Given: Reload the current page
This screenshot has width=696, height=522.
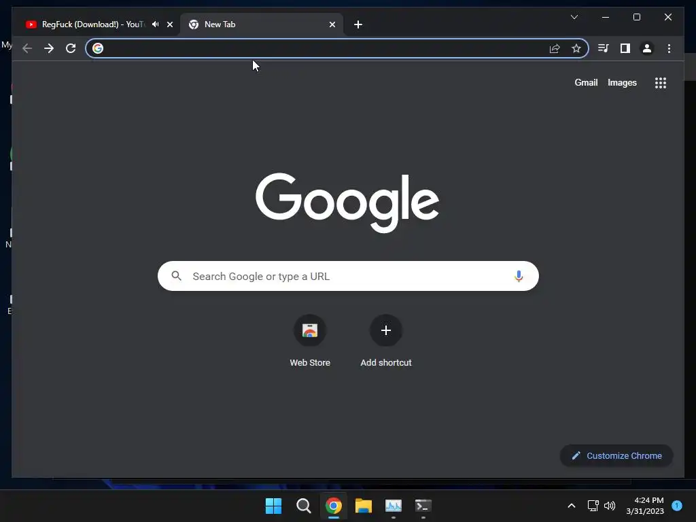Looking at the screenshot, I should coord(71,48).
